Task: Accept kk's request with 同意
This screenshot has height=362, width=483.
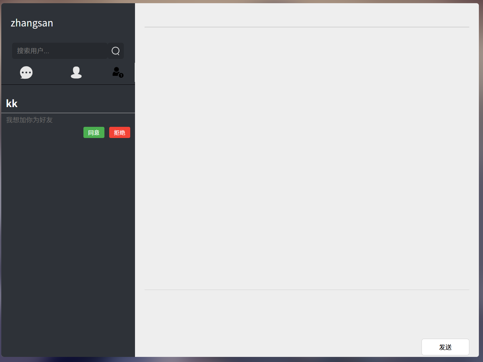Action: click(x=94, y=133)
